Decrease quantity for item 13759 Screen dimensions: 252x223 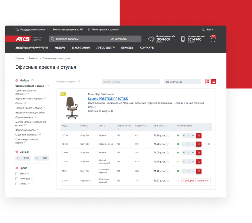(x=184, y=135)
